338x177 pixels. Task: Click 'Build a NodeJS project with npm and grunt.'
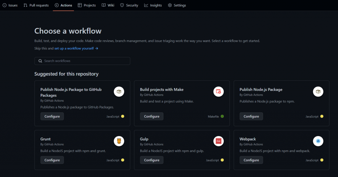pyautogui.click(x=73, y=151)
